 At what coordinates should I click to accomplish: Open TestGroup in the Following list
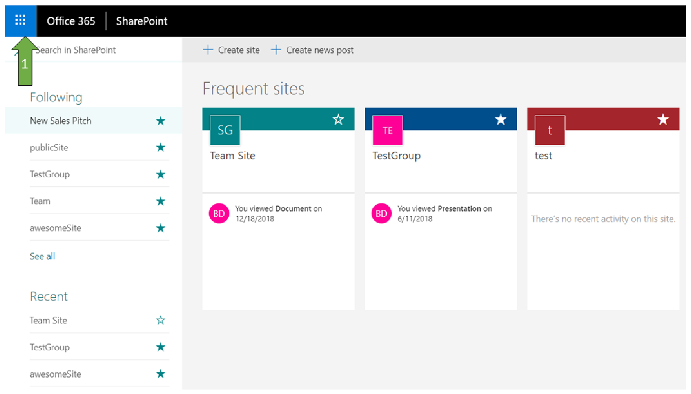click(x=49, y=174)
